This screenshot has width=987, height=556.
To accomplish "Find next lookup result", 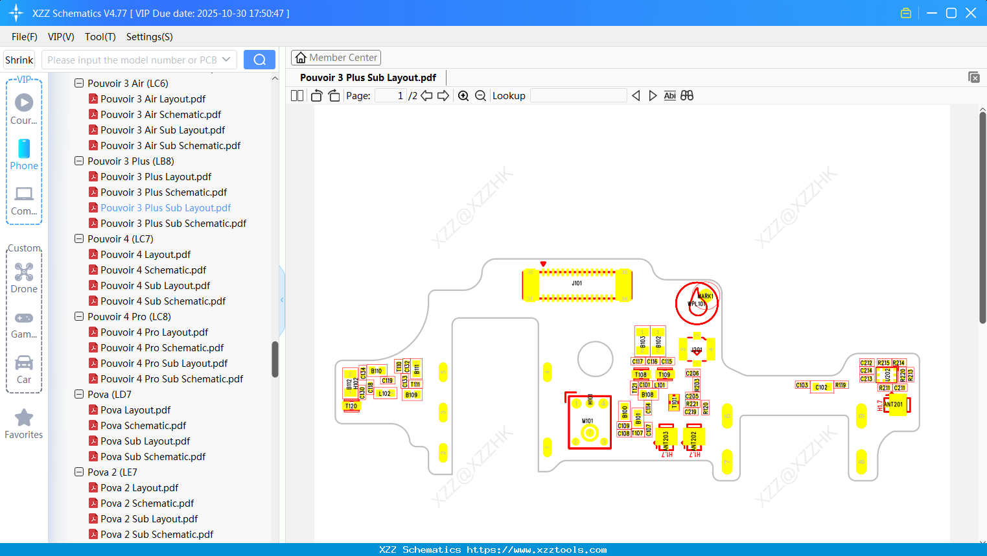I will click(653, 96).
